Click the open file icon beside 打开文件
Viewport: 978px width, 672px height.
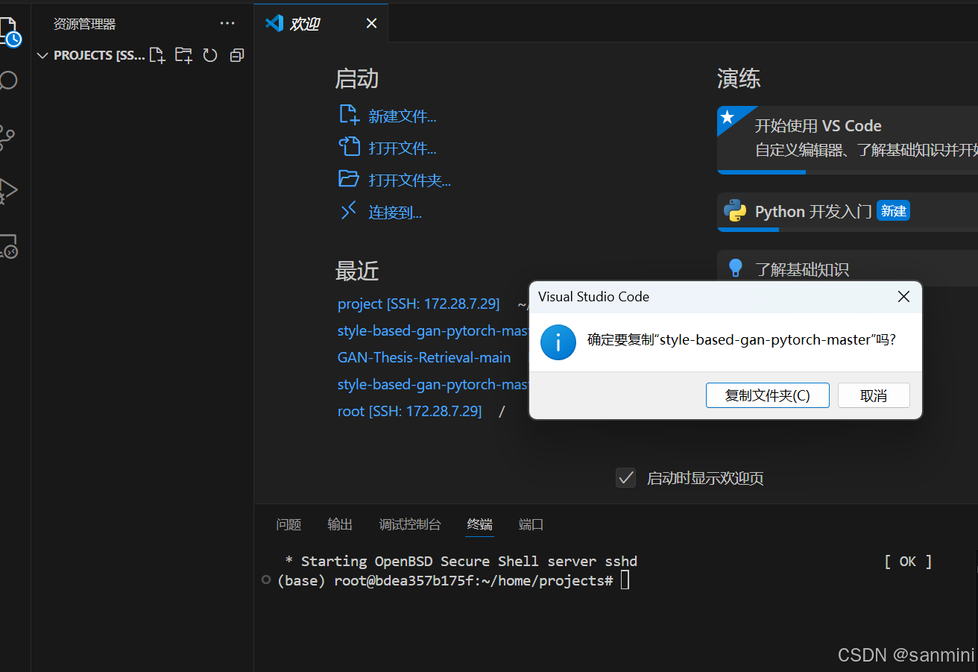349,147
